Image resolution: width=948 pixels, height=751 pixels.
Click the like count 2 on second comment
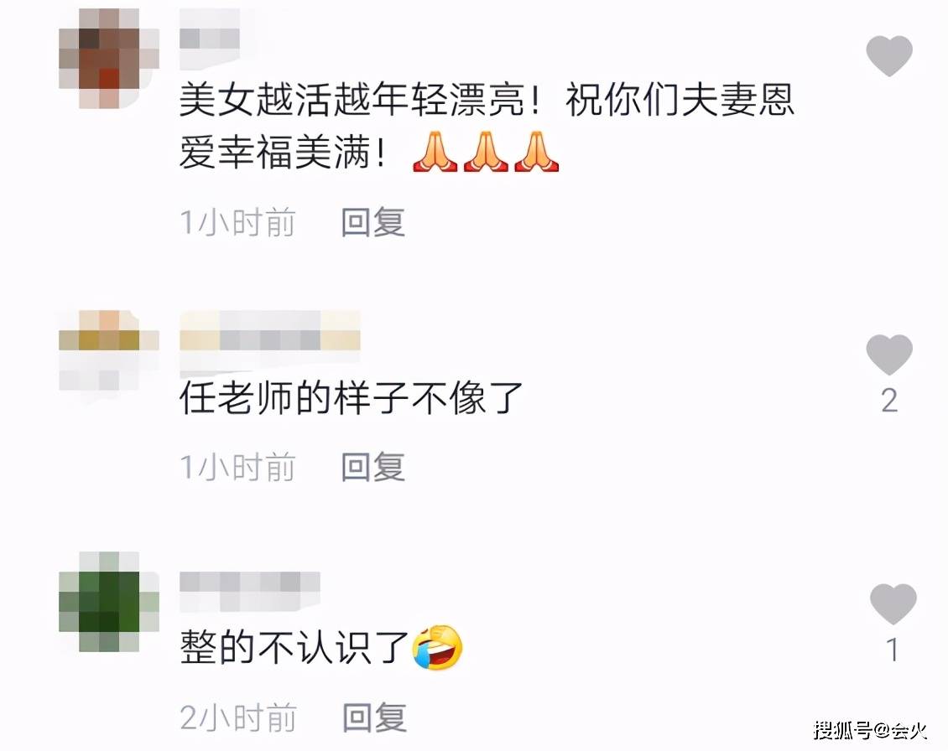point(889,401)
